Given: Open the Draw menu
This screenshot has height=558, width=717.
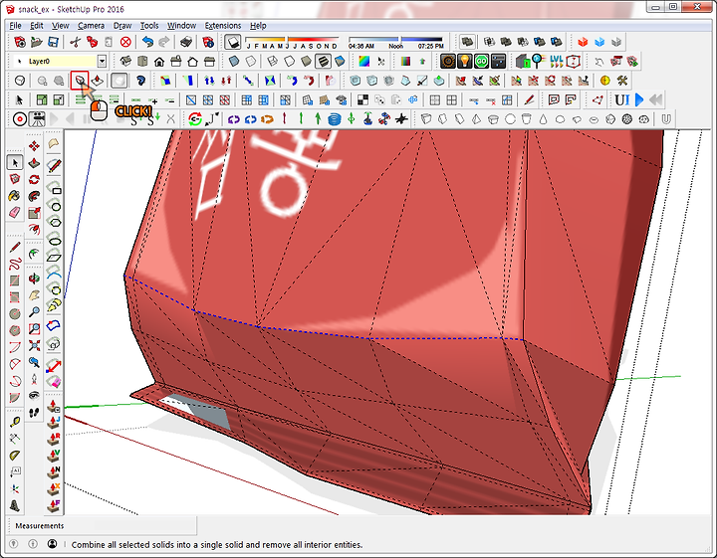Looking at the screenshot, I should pos(122,25).
